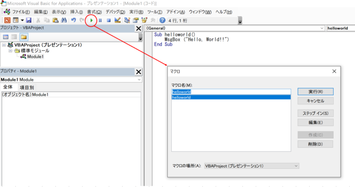This screenshot has width=355, height=187.
Task: Close the マクロ dialog with X
Action: pos(334,71)
